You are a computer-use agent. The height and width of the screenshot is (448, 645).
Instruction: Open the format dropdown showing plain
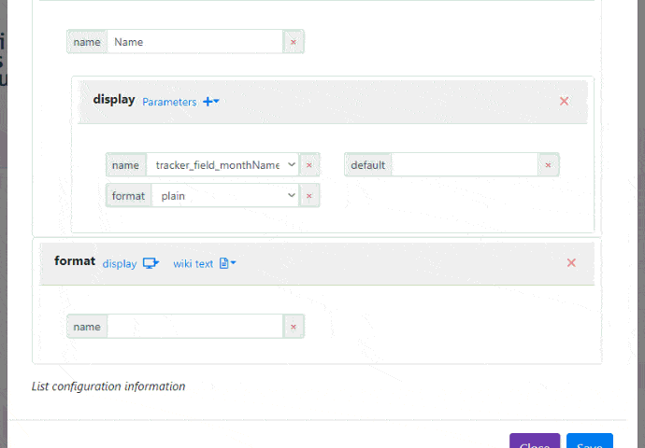225,196
